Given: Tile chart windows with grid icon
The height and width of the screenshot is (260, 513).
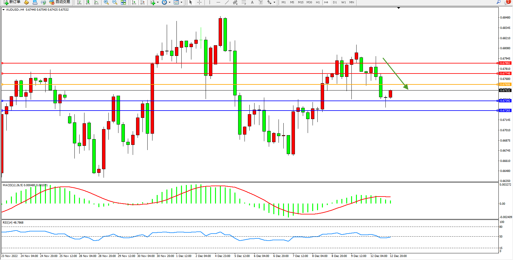Looking at the screenshot, I should pyautogui.click(x=123, y=2).
